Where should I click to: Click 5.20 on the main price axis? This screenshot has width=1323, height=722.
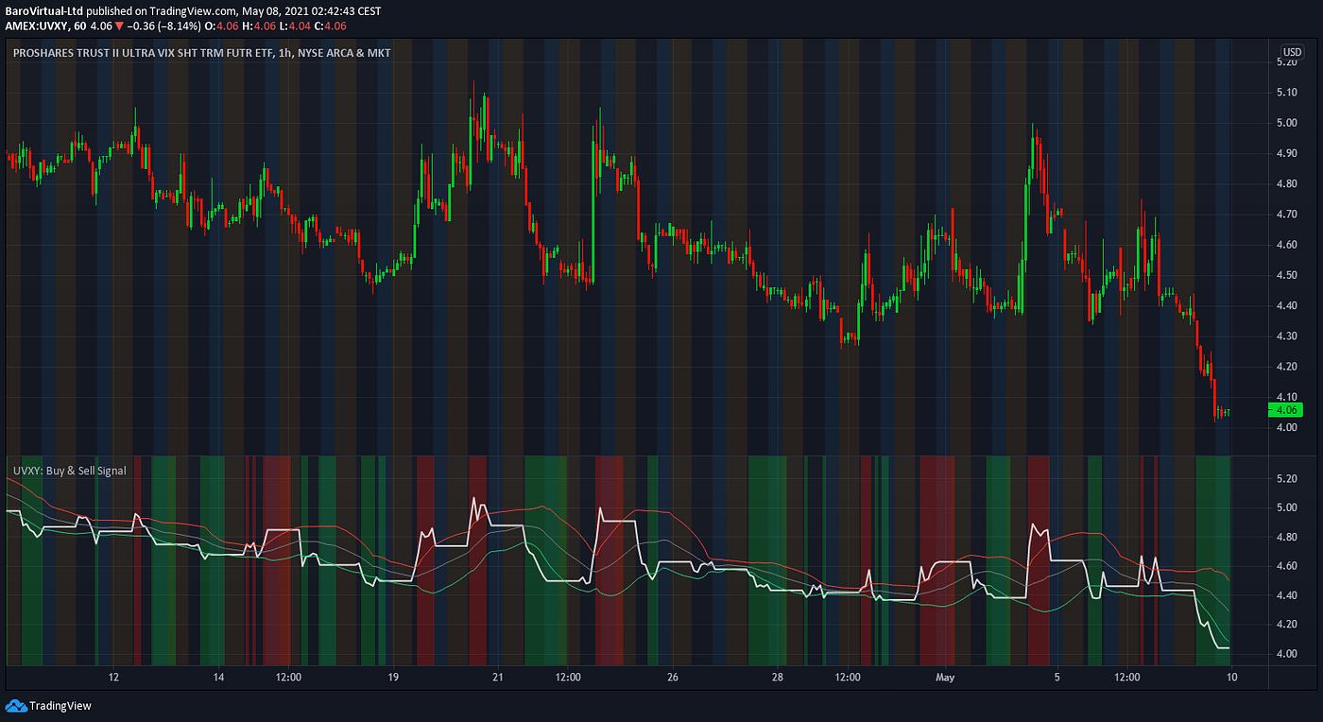[1286, 61]
